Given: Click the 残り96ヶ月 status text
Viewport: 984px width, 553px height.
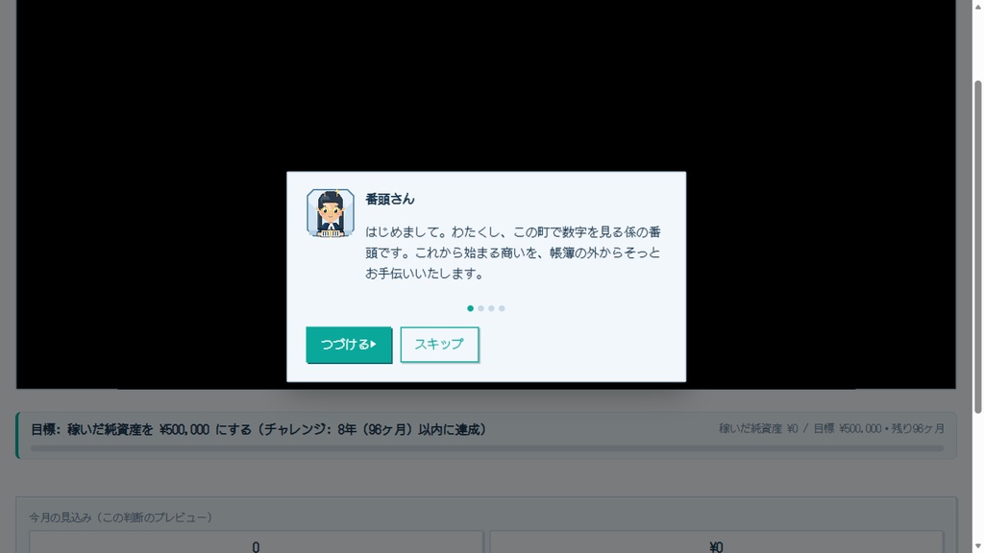Looking at the screenshot, I should click(x=918, y=429).
